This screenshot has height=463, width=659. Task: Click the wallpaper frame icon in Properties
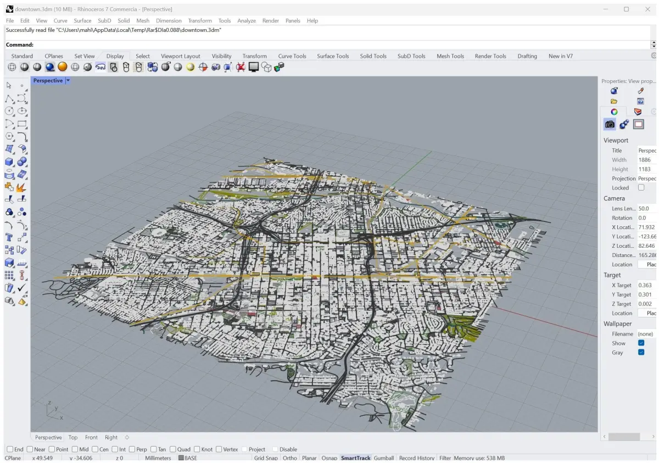tap(638, 125)
